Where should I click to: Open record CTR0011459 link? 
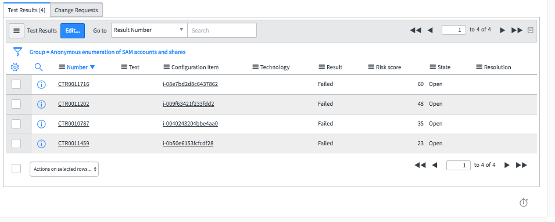(x=74, y=144)
